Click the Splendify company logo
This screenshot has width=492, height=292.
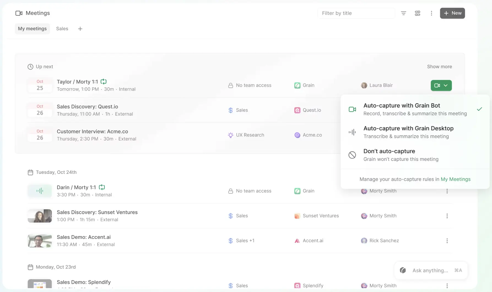(297, 286)
